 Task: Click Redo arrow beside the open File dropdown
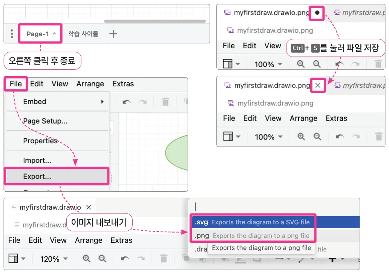pyautogui.click(x=142, y=101)
